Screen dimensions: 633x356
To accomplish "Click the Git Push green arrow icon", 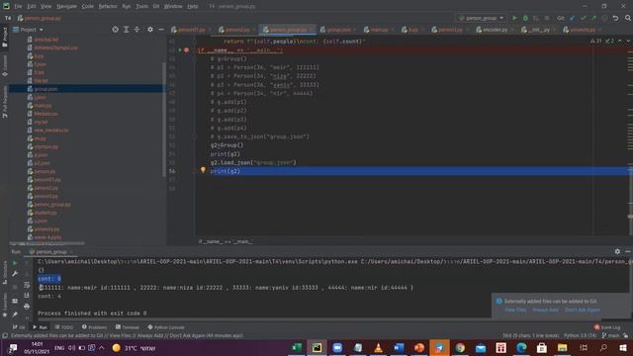I will click(x=593, y=18).
